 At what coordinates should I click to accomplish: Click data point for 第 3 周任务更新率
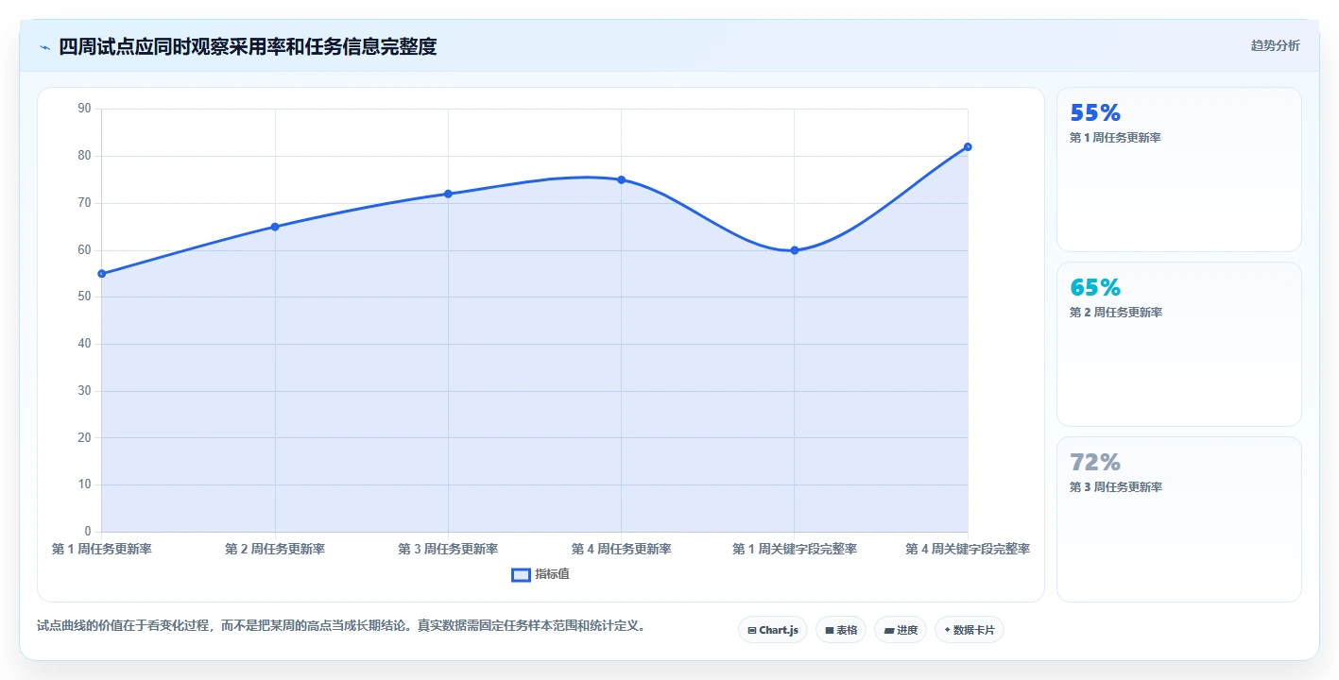448,194
